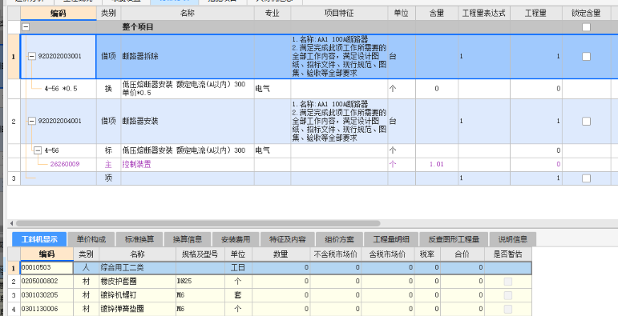Check 锁定含量 for 断路器安装 row
This screenshot has width=618, height=316.
point(587,122)
